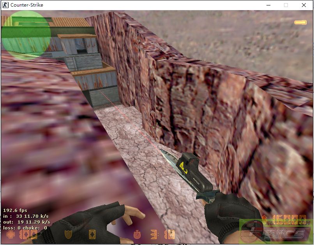Click the armor shield icon

coord(68,234)
